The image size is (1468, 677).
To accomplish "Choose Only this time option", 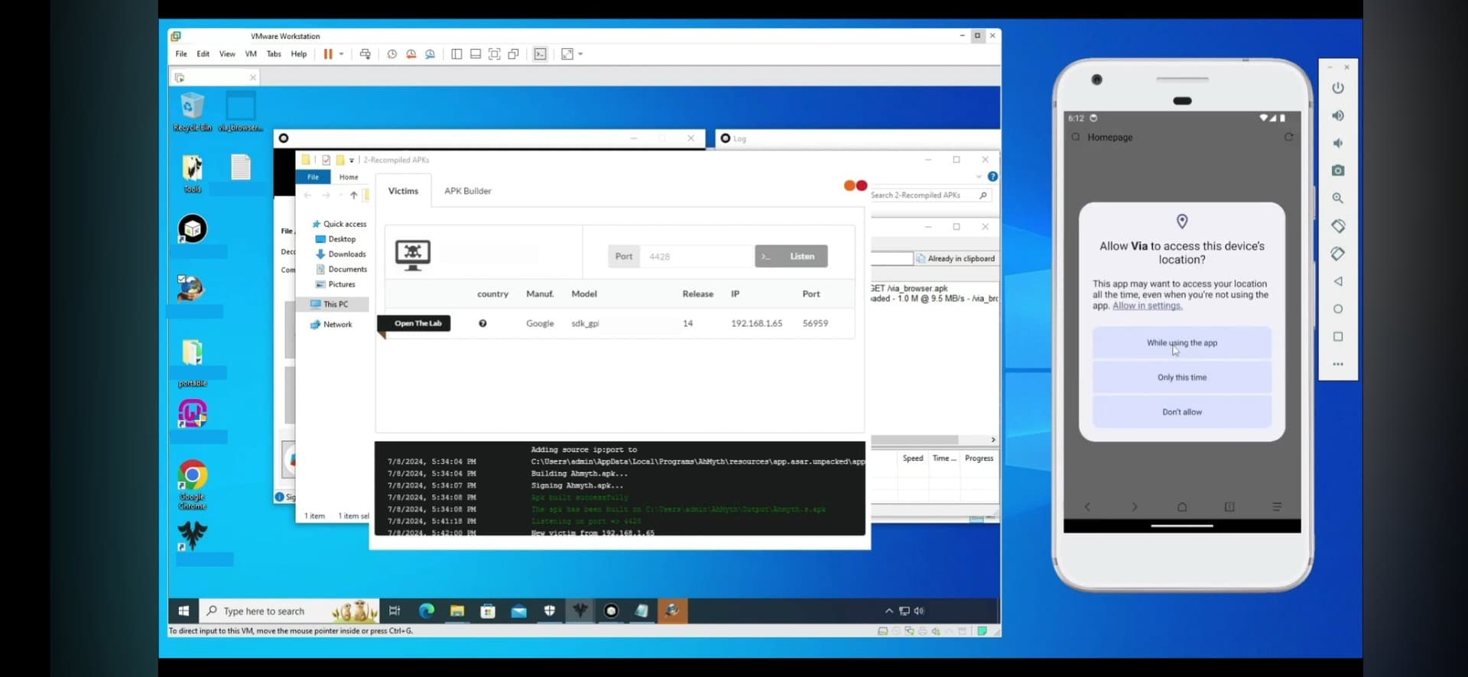I will pos(1182,377).
